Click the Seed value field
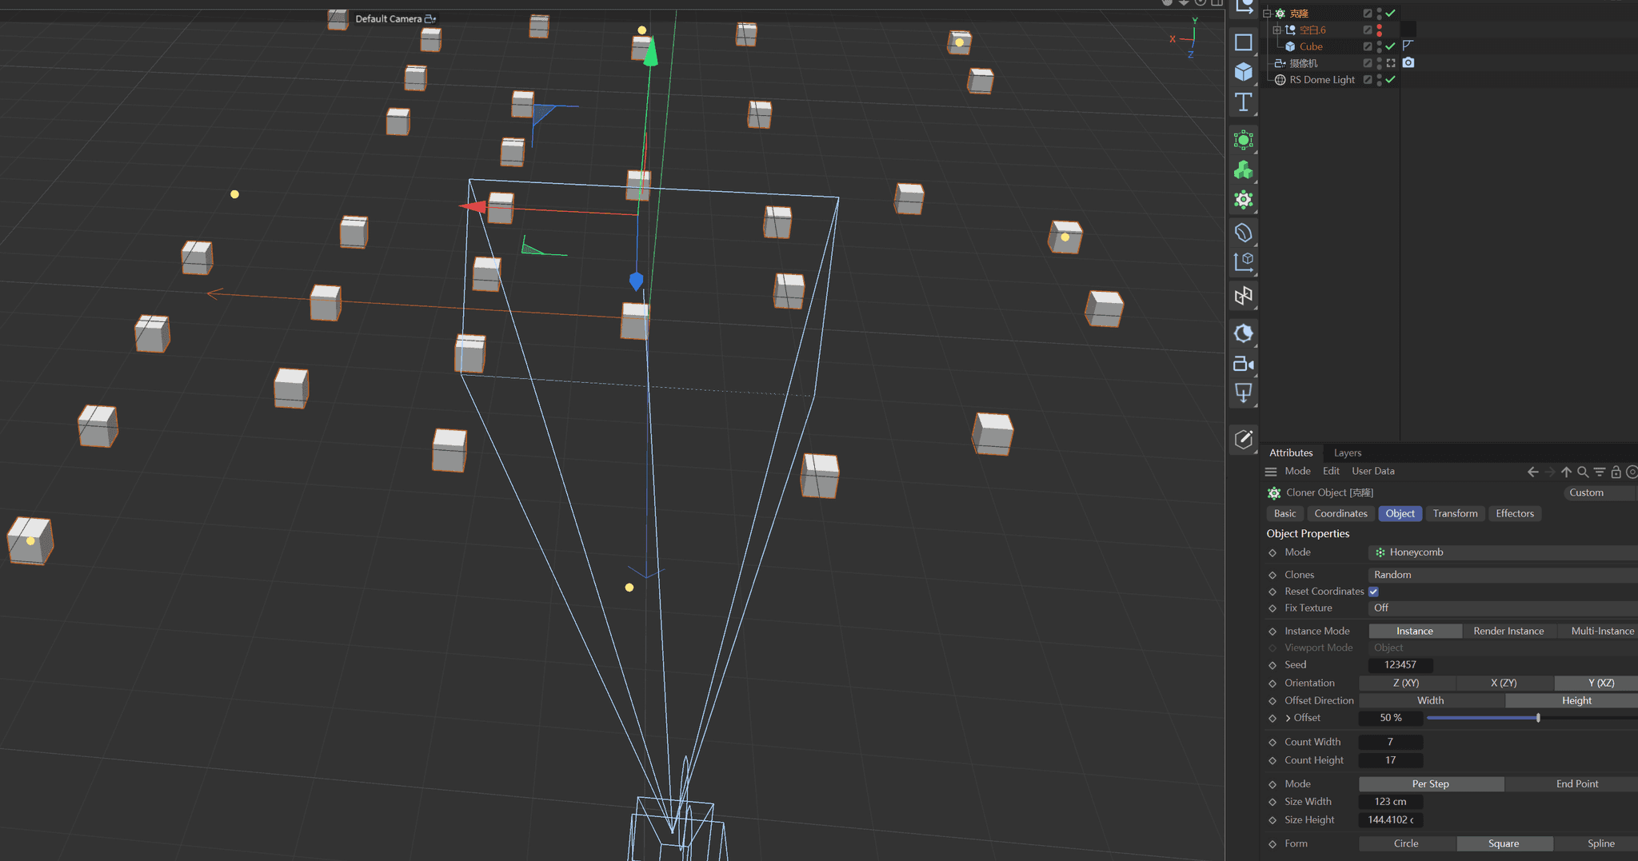The image size is (1638, 861). pyautogui.click(x=1400, y=664)
